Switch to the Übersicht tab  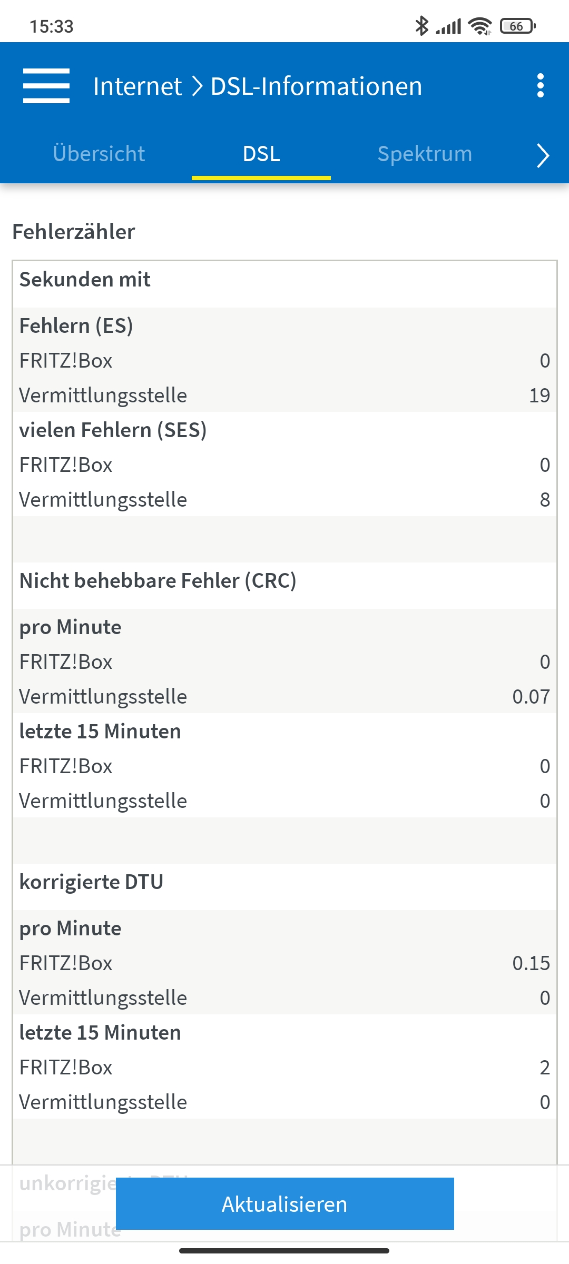tap(99, 154)
